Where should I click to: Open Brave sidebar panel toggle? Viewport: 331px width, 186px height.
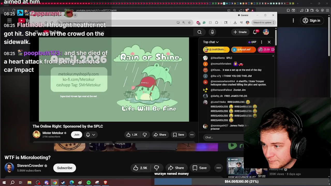coord(307,10)
